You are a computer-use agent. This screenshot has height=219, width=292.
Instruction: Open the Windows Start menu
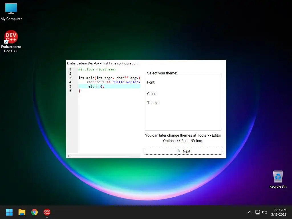coord(9,212)
